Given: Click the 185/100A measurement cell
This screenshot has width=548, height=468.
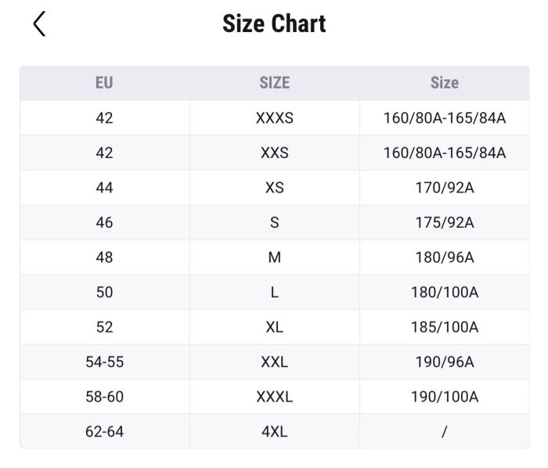Looking at the screenshot, I should pyautogui.click(x=444, y=327).
